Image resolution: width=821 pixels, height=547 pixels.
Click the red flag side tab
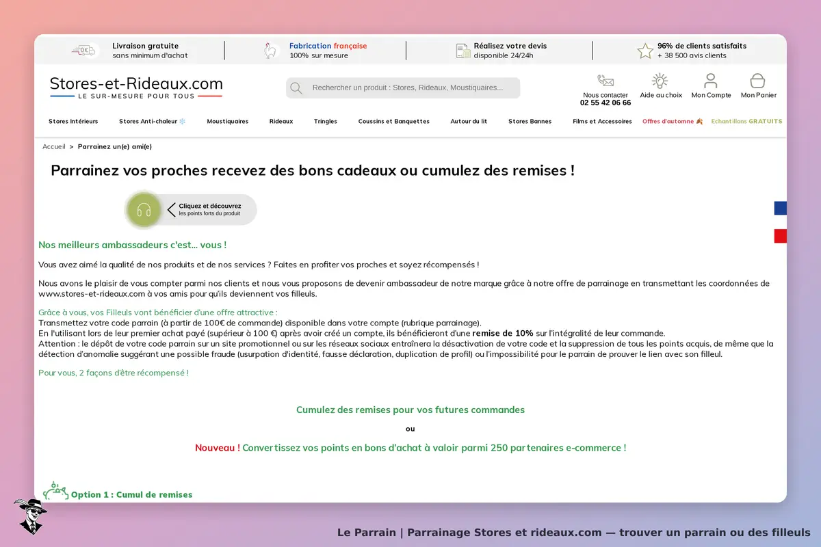(x=781, y=236)
